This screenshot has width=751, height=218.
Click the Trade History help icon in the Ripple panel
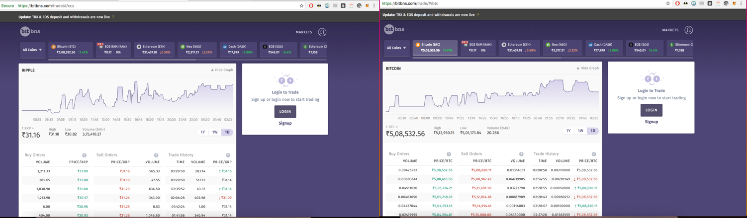coord(228,155)
